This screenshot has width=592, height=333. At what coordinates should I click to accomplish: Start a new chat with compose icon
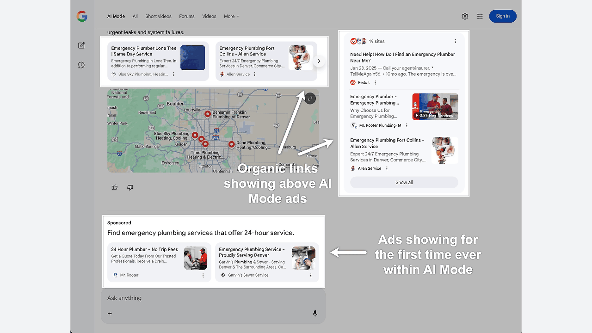[x=81, y=45]
